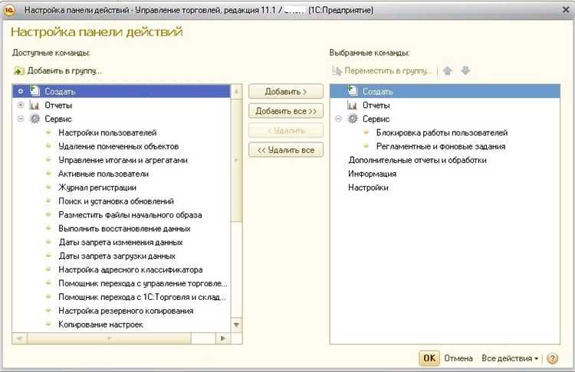Select Настройка адресного классификатора item
Viewport: 575px width, 372px height.
[x=130, y=270]
